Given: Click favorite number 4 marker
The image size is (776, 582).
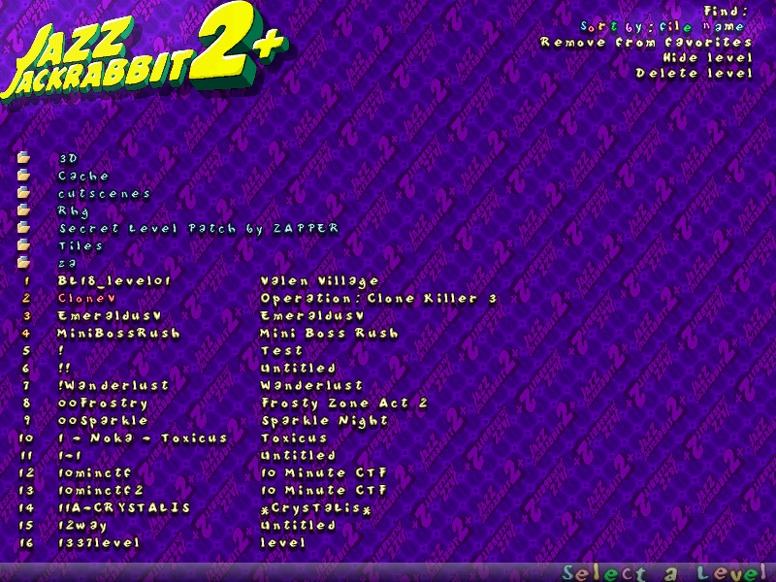Looking at the screenshot, I should click(x=27, y=334).
